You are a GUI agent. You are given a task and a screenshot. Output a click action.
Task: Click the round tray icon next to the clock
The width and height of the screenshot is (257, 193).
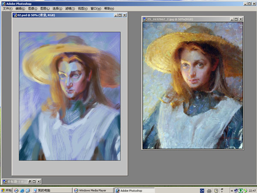245,191
